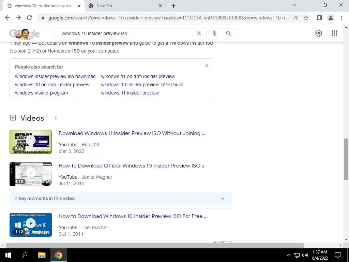Open How to Download Windows 10 For Free video

click(x=133, y=216)
